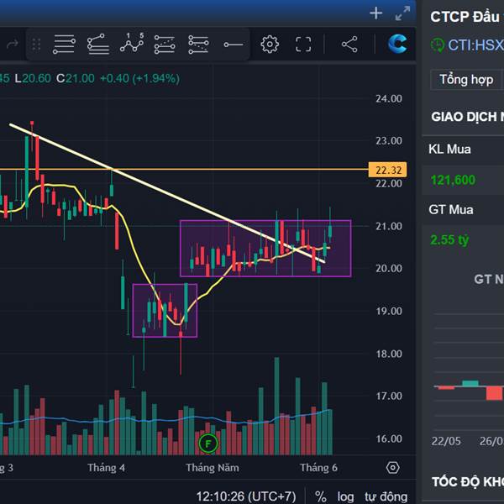This screenshot has height=504, width=504.
Task: Select the dotted-curve channel lines tool
Action: [x=198, y=45]
